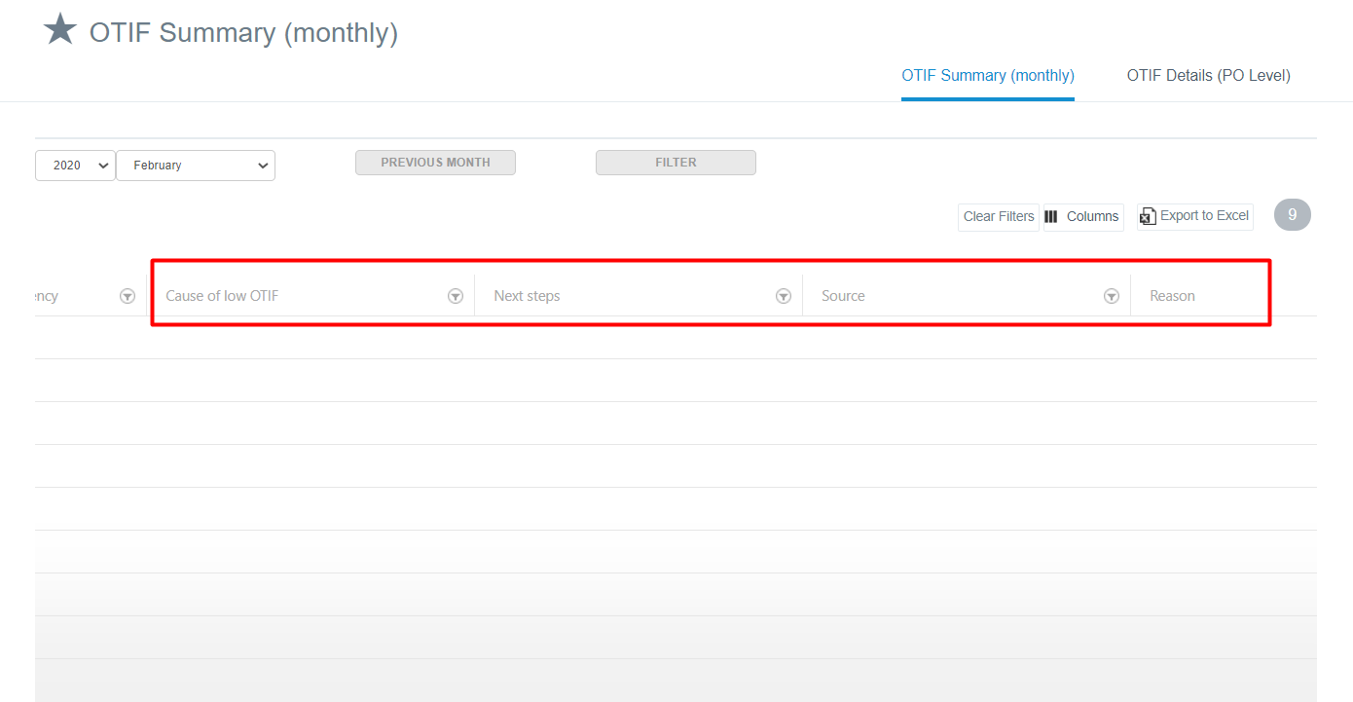Switch to OTIF Details (PO Level) tab

point(1208,76)
